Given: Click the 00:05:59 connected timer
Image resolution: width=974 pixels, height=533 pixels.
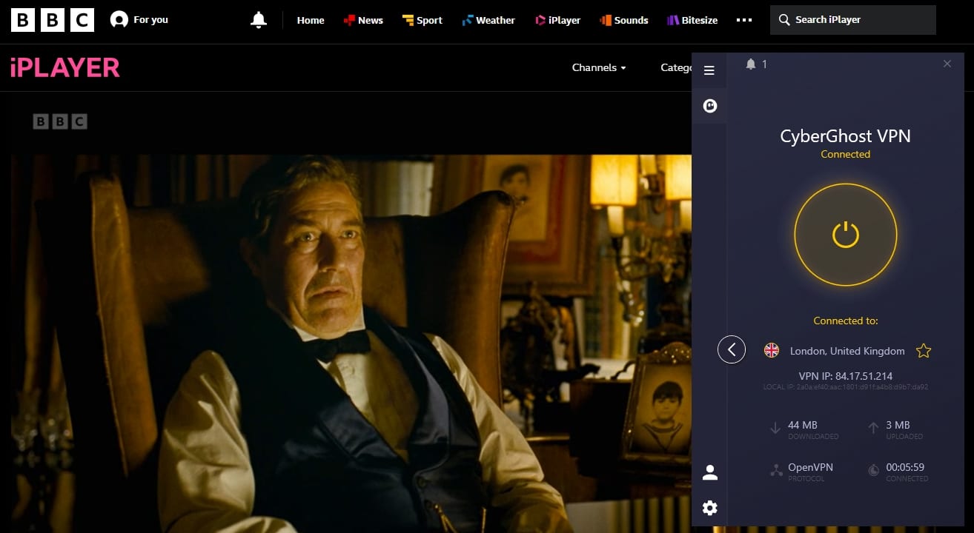Looking at the screenshot, I should (905, 467).
